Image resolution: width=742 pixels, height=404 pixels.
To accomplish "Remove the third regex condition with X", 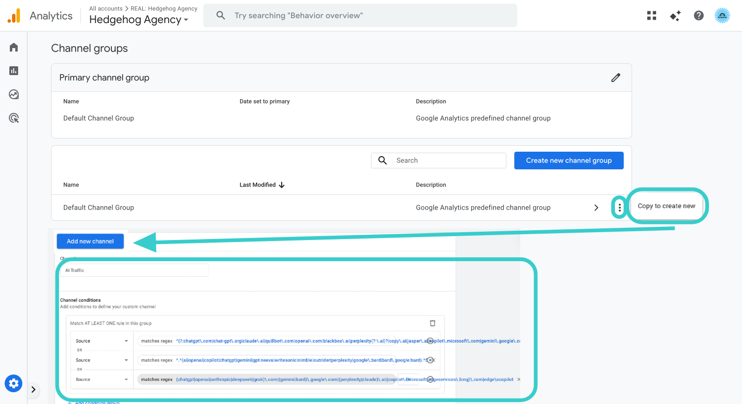I will point(430,379).
